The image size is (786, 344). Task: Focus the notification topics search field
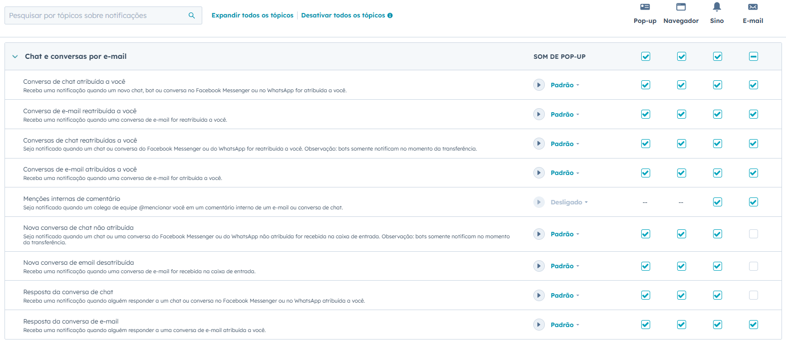(x=95, y=15)
